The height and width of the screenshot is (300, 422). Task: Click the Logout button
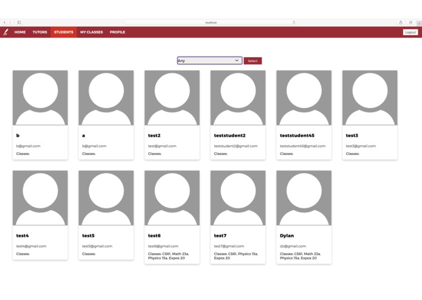pos(410,32)
